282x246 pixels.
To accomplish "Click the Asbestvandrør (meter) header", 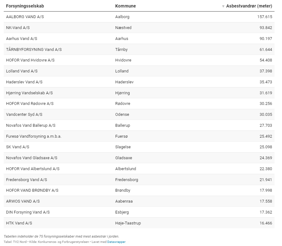I will coord(249,6).
